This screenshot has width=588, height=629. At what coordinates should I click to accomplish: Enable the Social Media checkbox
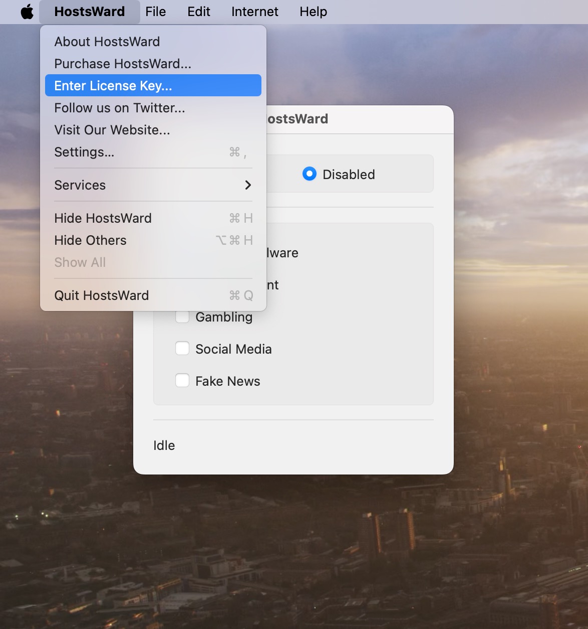(x=182, y=349)
